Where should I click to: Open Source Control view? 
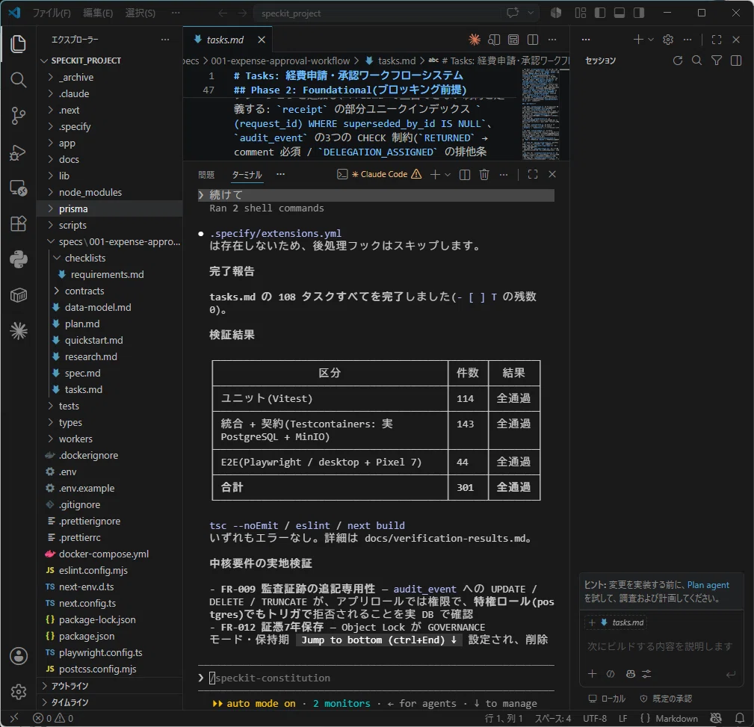(18, 115)
